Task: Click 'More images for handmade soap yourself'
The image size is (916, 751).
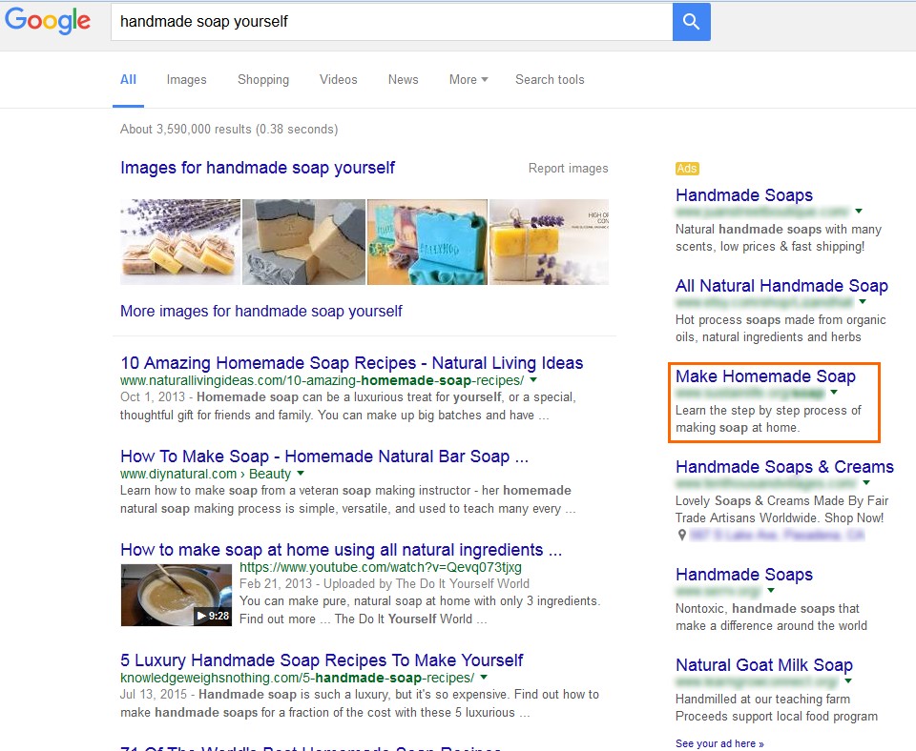Action: (261, 311)
